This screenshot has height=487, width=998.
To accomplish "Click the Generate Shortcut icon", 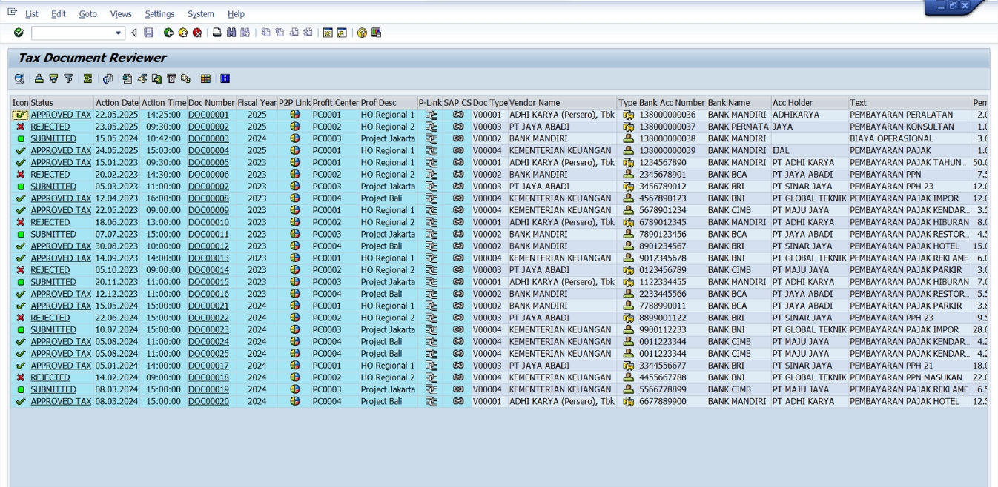I will [x=342, y=33].
